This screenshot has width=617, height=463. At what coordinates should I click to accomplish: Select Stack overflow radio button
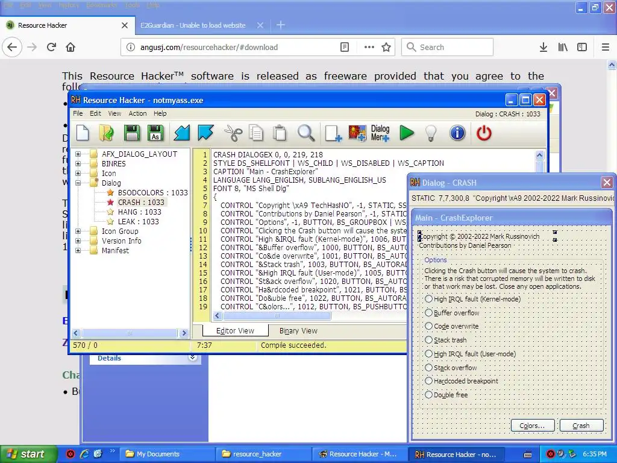[428, 367]
